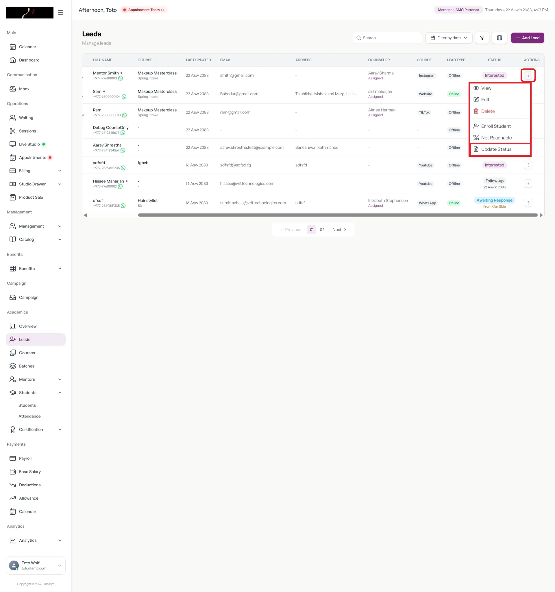Open the Filter by date dropdown
The image size is (555, 592).
449,38
